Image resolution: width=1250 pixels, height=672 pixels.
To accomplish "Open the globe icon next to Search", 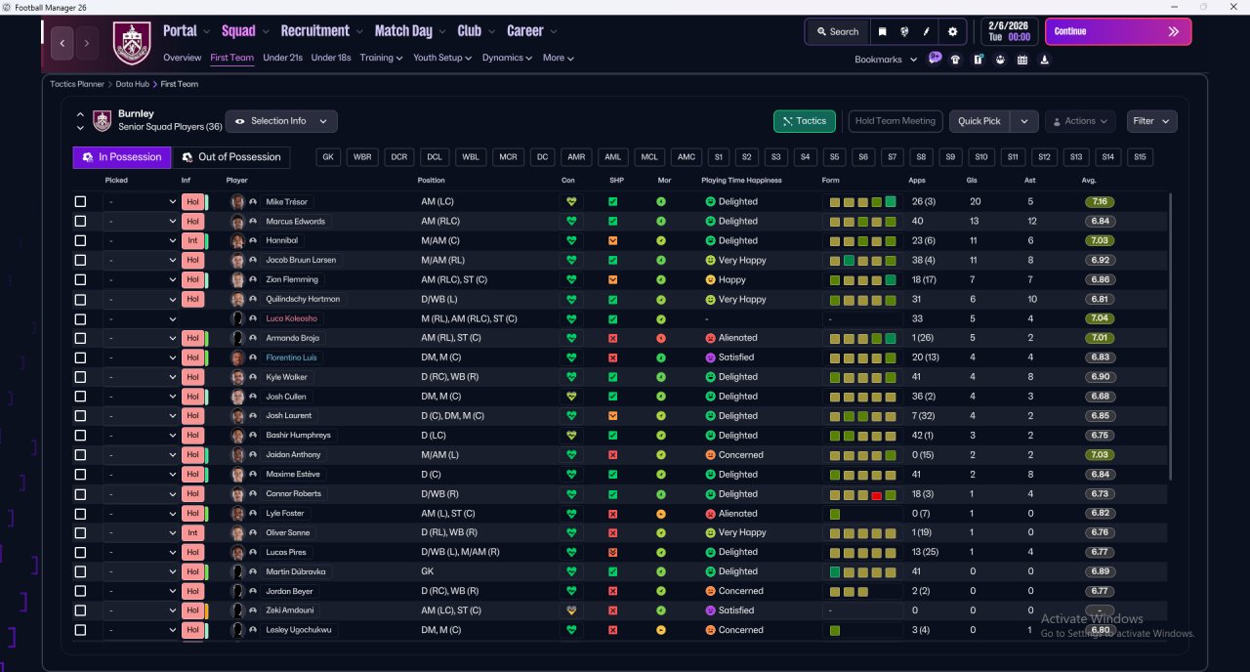I will pyautogui.click(x=904, y=31).
